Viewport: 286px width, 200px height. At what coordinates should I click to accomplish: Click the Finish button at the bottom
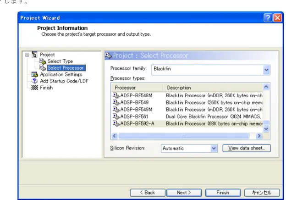(x=223, y=193)
